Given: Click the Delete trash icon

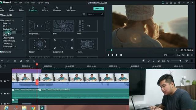Looking at the screenshot, I should coord(15,61).
